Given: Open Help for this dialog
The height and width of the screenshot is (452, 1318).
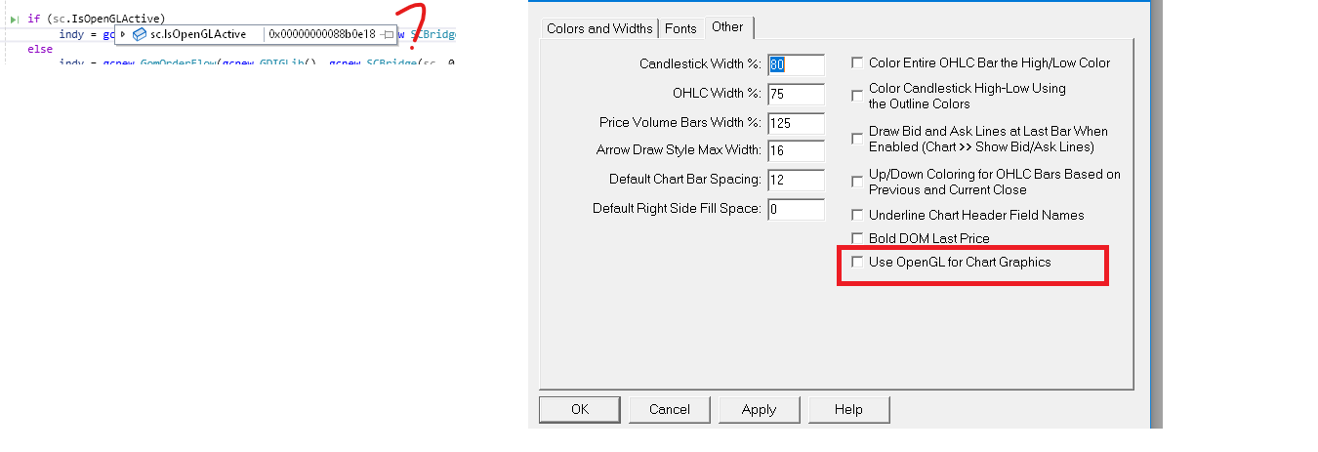Looking at the screenshot, I should (x=848, y=409).
